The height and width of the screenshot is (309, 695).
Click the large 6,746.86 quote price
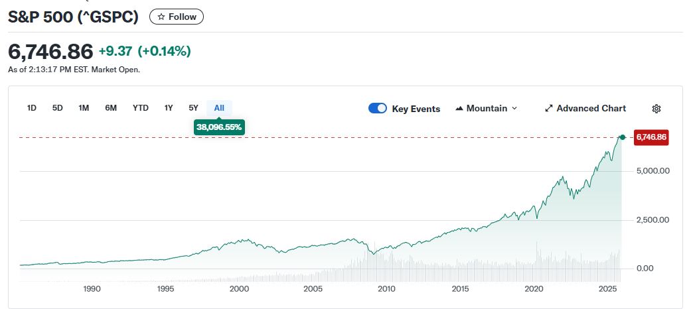pos(50,51)
